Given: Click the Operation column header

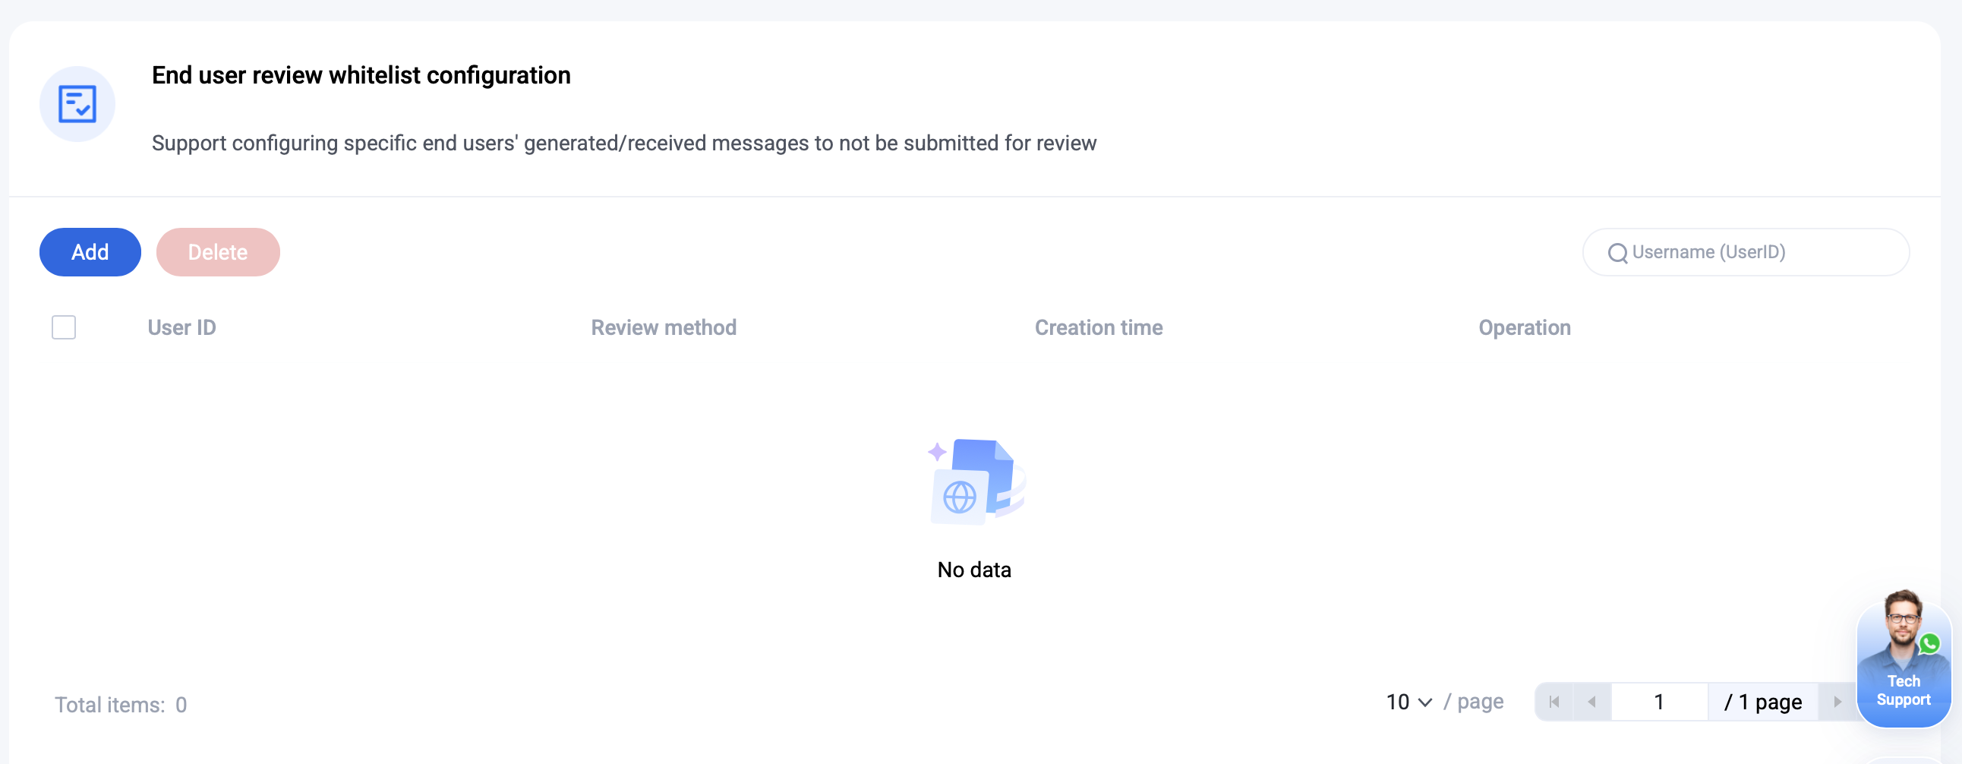Looking at the screenshot, I should click(1524, 327).
